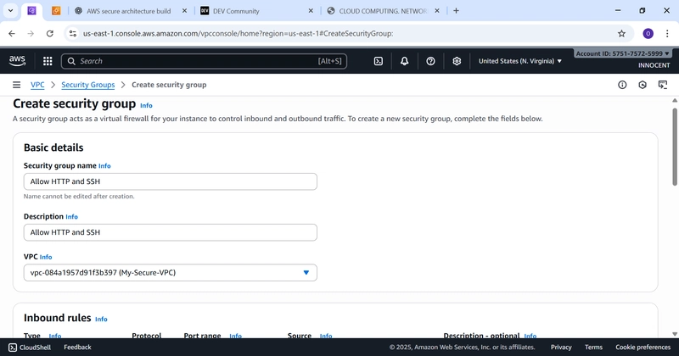Screen dimensions: 679x356
Task: Open the settings gear in AWS header
Action: (x=457, y=61)
